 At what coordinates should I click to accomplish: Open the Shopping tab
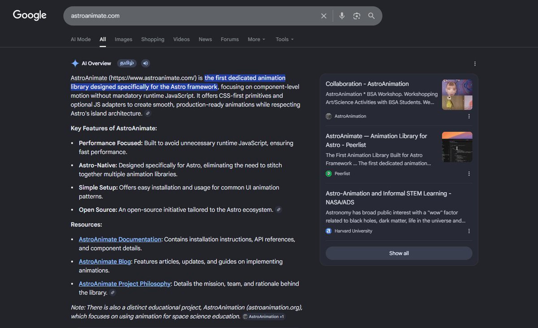click(x=153, y=39)
